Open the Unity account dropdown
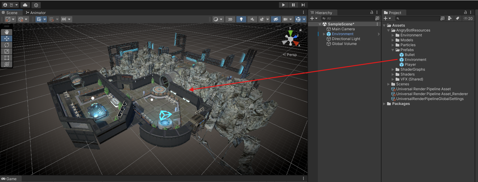 pyautogui.click(x=10, y=5)
